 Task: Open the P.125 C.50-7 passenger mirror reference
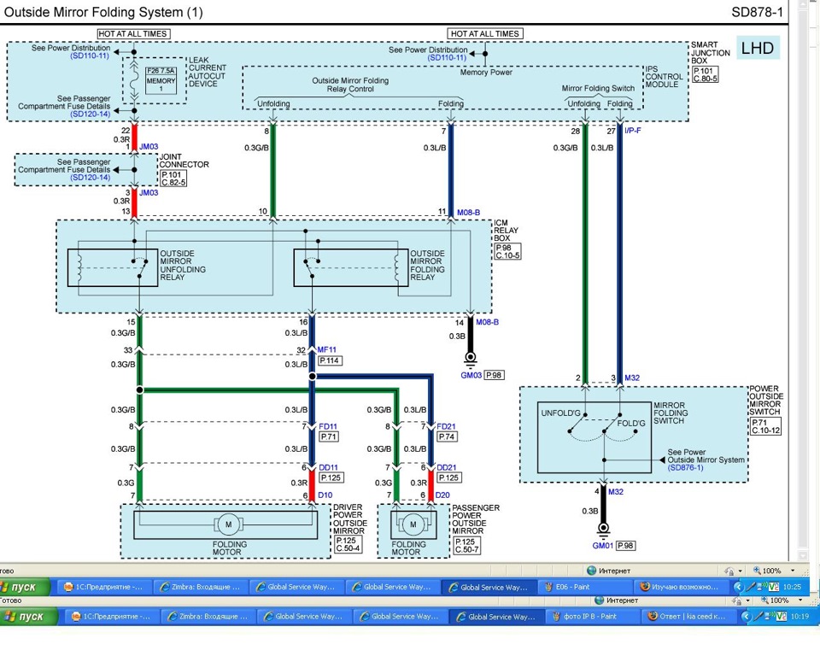[x=467, y=546]
